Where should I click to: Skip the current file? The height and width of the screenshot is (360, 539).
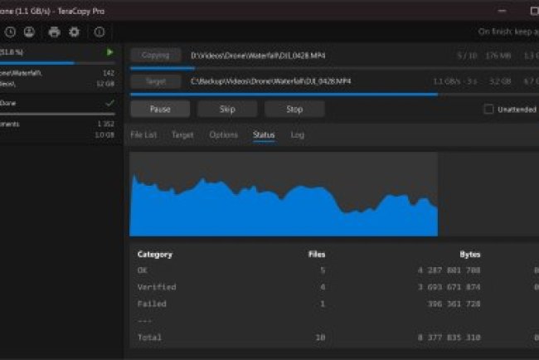pos(227,109)
